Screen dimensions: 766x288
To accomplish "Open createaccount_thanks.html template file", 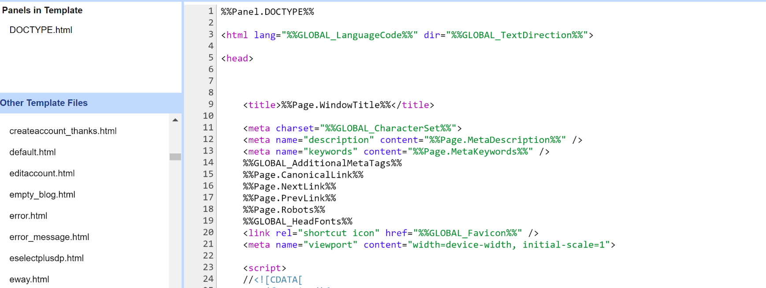I will click(63, 131).
